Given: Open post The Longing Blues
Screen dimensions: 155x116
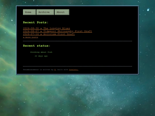Looking at the screenshot, I should [x=46, y=28].
